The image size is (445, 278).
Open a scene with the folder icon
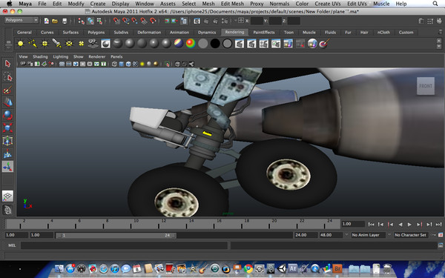pos(55,21)
